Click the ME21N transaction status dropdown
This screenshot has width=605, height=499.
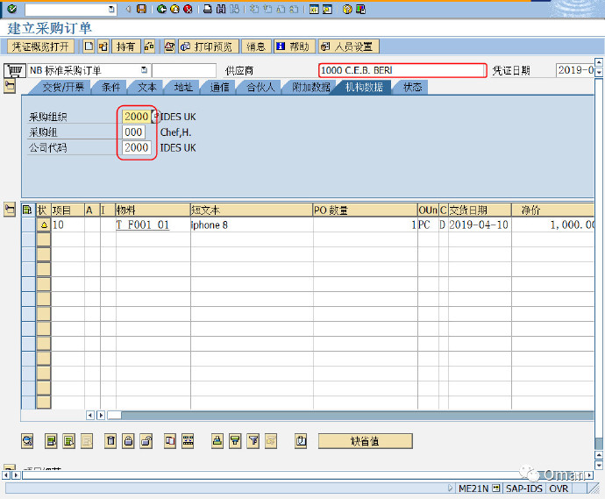tap(496, 488)
